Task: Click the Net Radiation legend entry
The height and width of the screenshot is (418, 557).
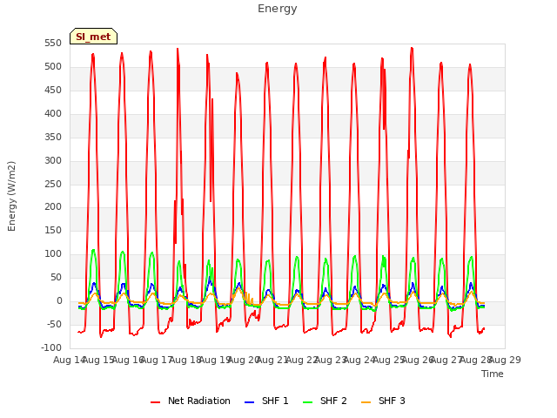Action: click(191, 401)
